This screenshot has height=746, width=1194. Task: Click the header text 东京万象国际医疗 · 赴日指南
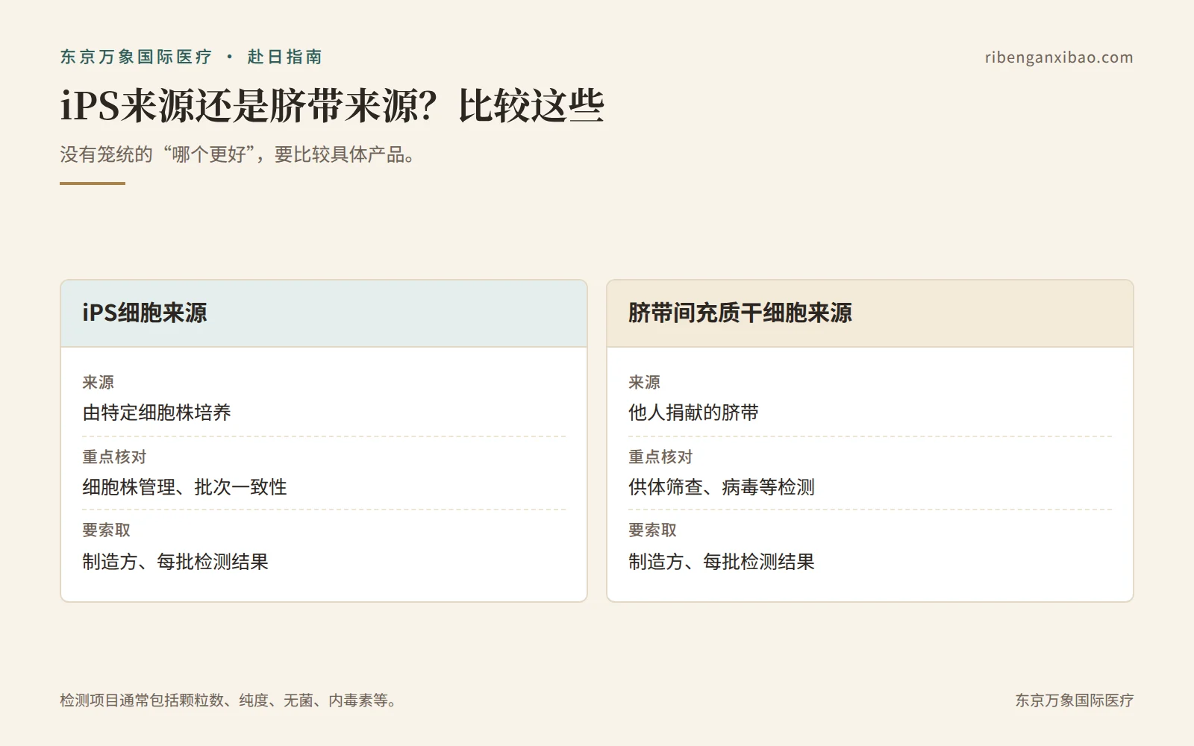coord(191,57)
